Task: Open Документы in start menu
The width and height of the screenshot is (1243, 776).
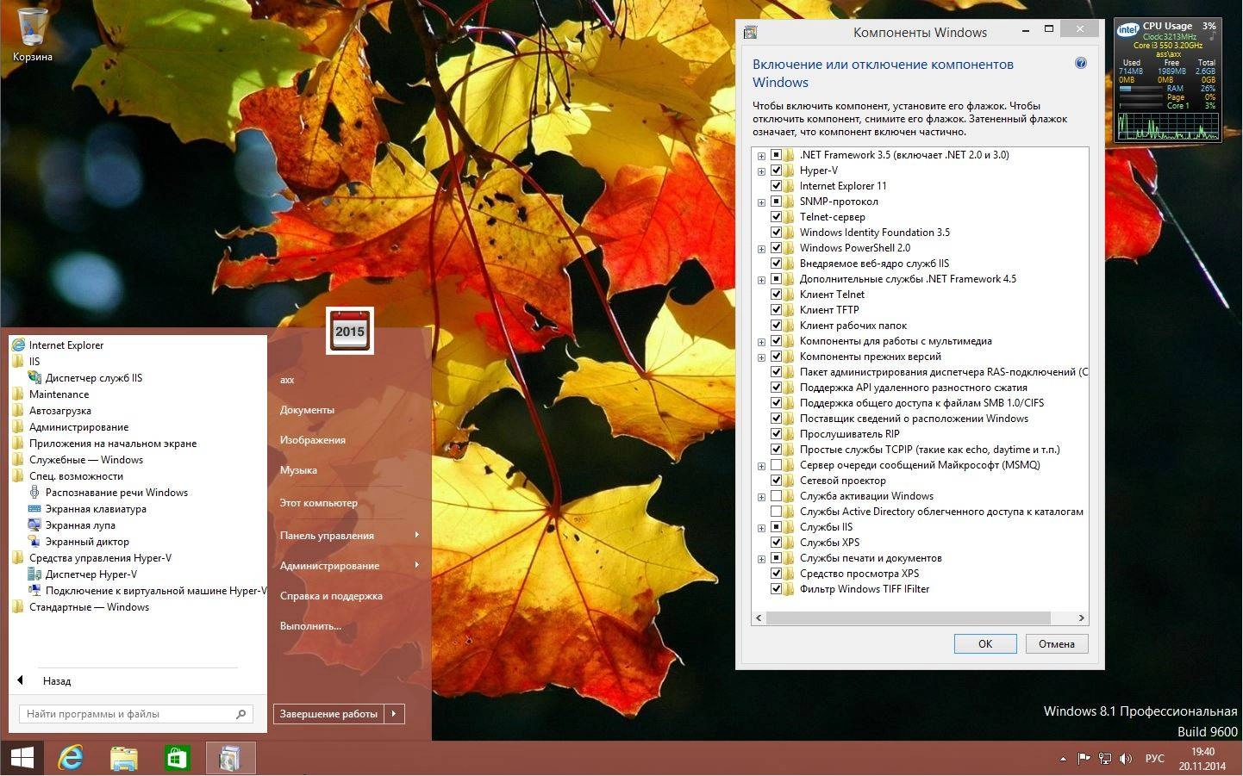Action: 307,410
